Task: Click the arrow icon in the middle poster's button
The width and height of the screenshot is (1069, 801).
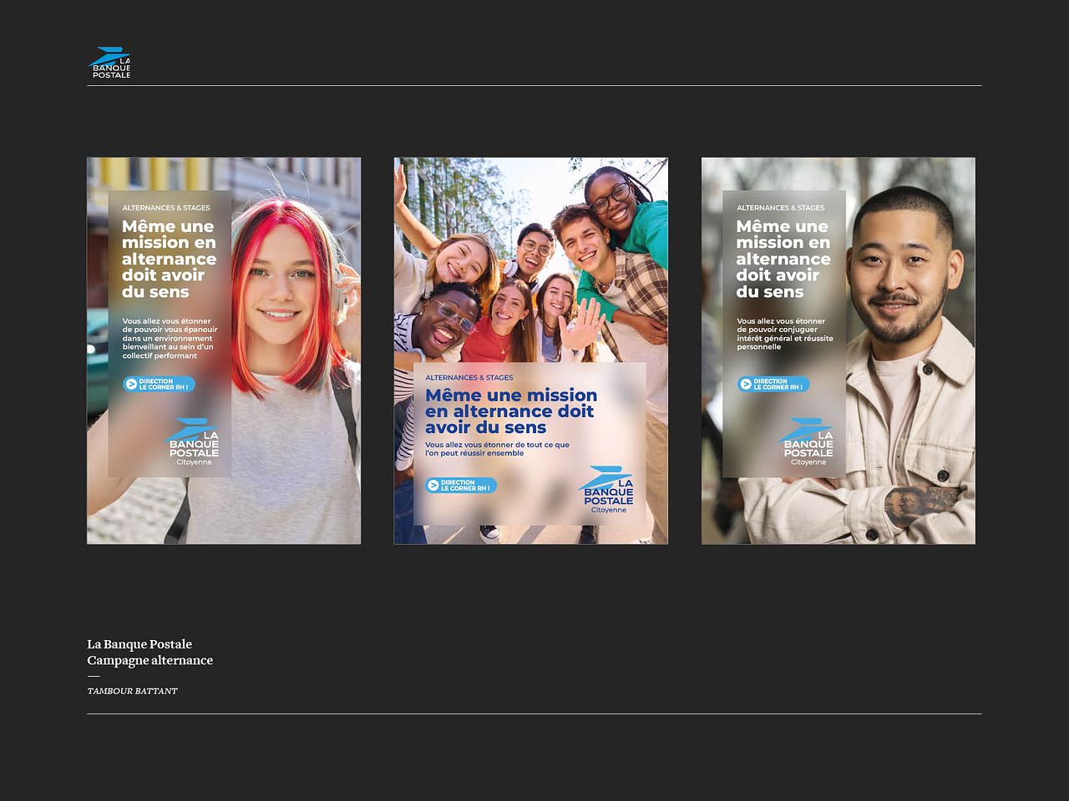Action: [433, 486]
